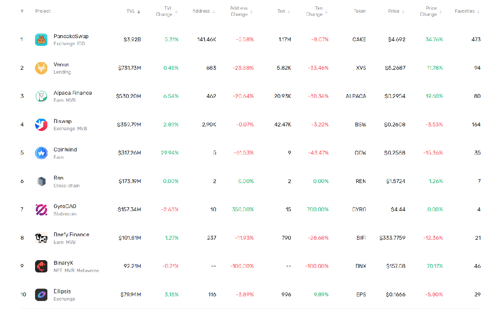The width and height of the screenshot is (493, 311).
Task: Open the Venus project logo
Action: [41, 68]
